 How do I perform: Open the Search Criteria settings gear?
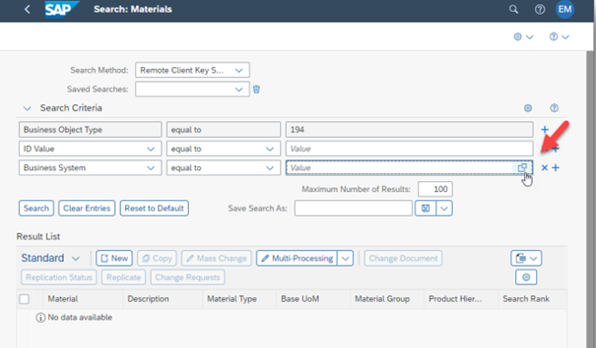coord(528,108)
